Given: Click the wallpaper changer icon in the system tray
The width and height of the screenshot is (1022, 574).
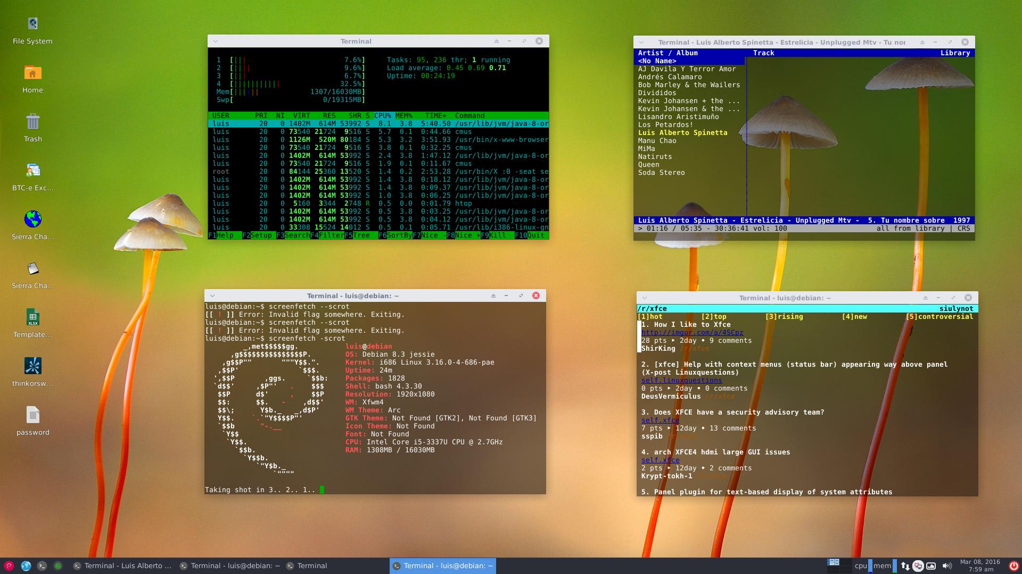Looking at the screenshot, I should coord(932,565).
